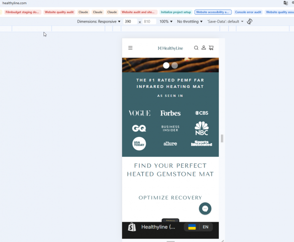Viewport: 294px width, 242px height.
Task: Click the USA Today logo
Action: (x=139, y=144)
